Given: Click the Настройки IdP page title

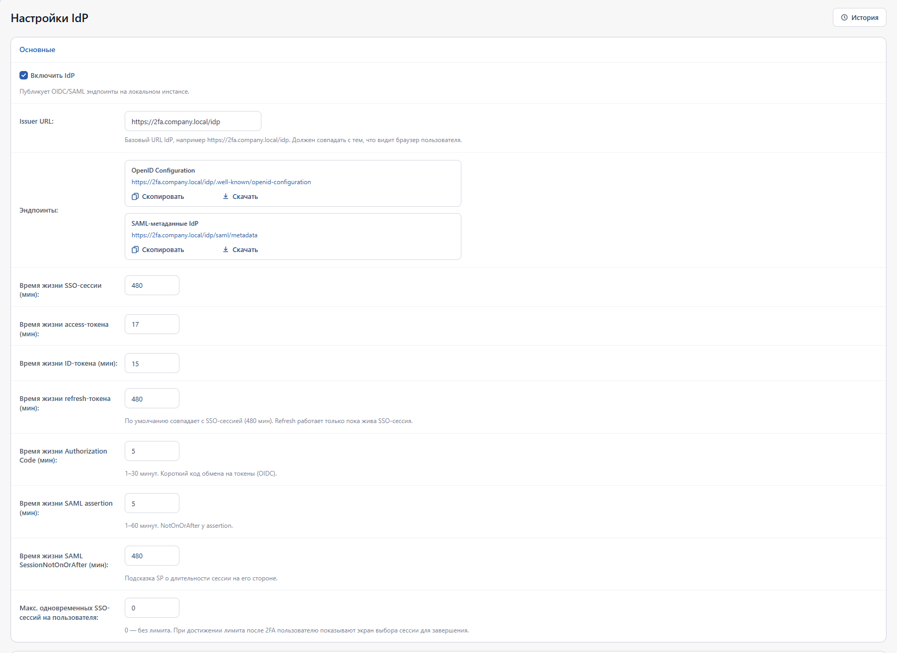Looking at the screenshot, I should 49,18.
